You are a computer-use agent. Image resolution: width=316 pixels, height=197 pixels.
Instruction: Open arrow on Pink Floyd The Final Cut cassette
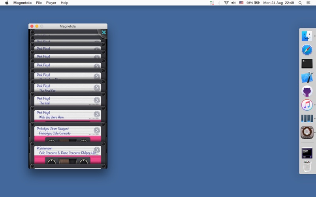click(97, 87)
